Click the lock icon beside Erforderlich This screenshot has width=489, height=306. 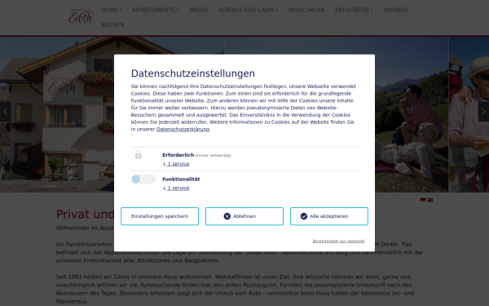tap(139, 154)
